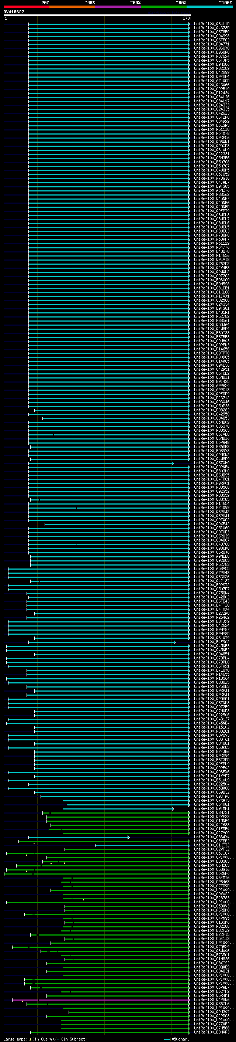Image resolution: width=236 pixels, height=1042 pixels.
Task: Select label UniRef100_Q43760
Action: click(212, 544)
